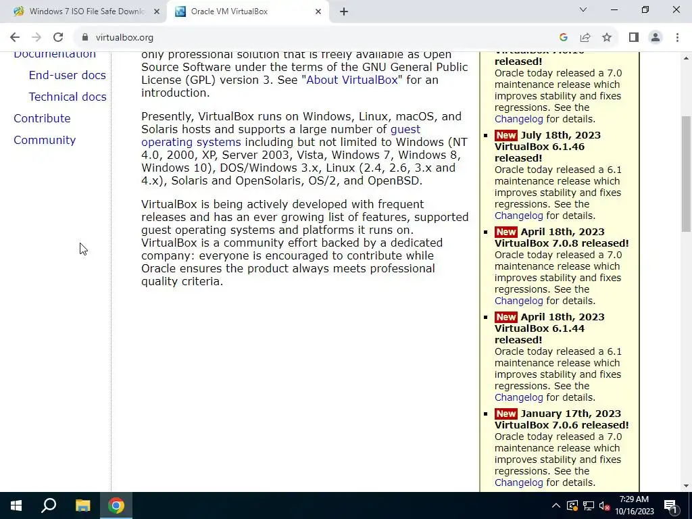Click the browser forward arrow
This screenshot has height=519, width=692.
tap(36, 38)
